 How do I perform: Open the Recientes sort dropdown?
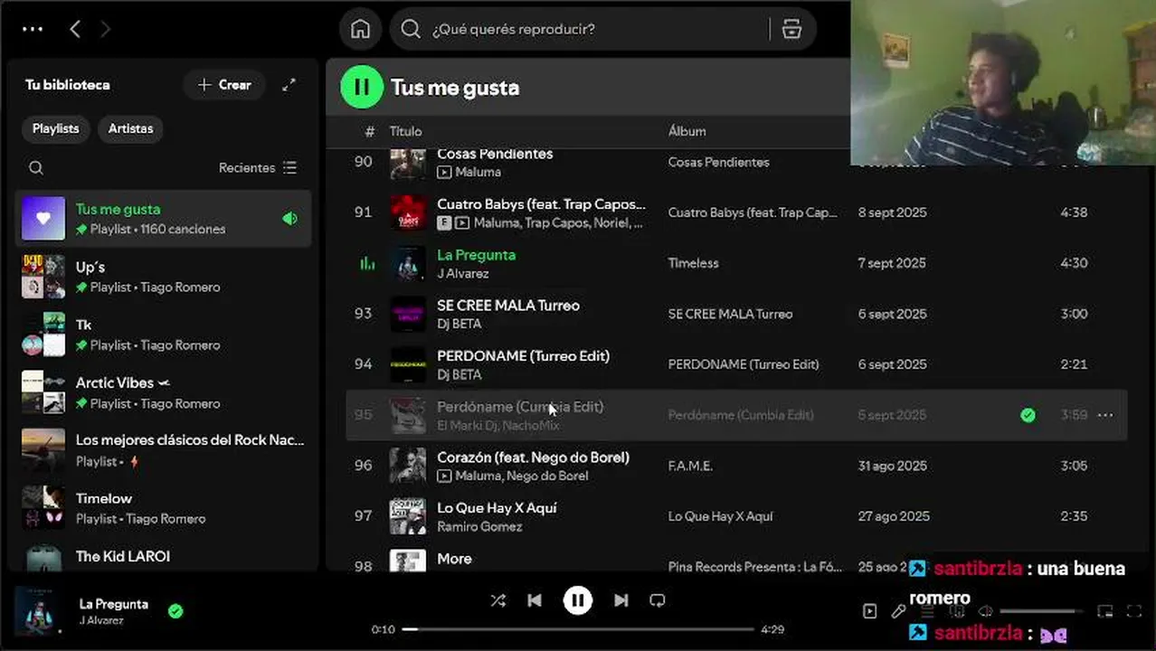[258, 167]
